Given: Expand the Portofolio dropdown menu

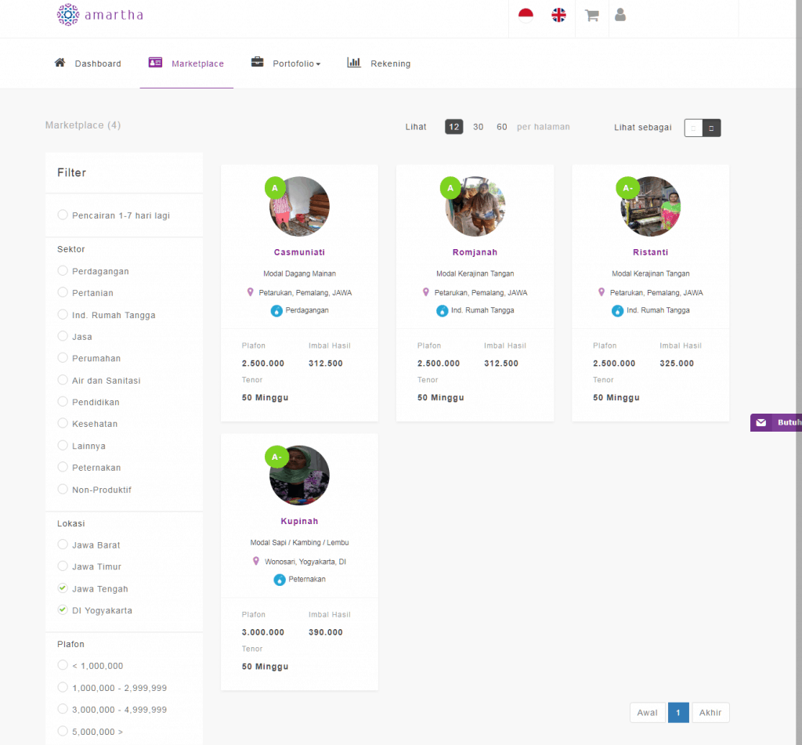Looking at the screenshot, I should pos(287,63).
